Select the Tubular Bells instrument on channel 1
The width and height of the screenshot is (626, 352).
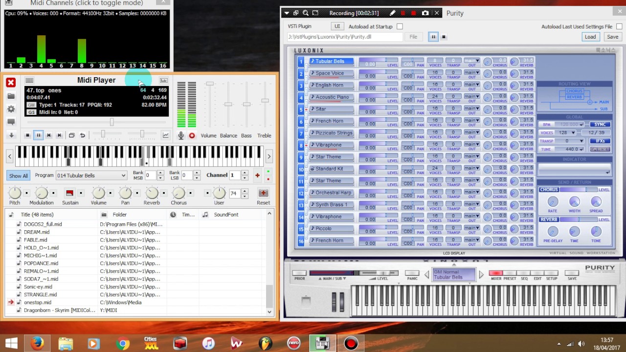(x=332, y=62)
